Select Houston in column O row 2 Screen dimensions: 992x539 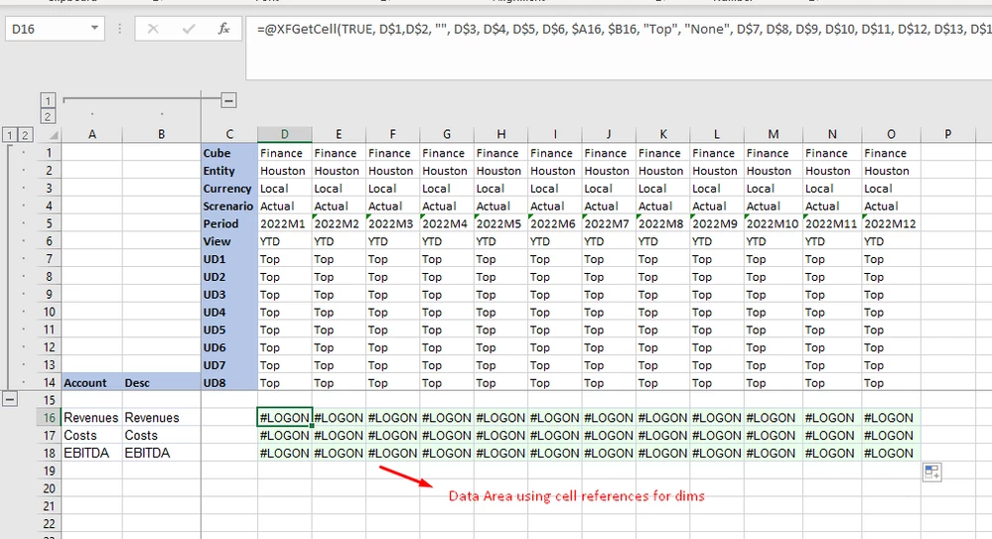pyautogui.click(x=891, y=171)
